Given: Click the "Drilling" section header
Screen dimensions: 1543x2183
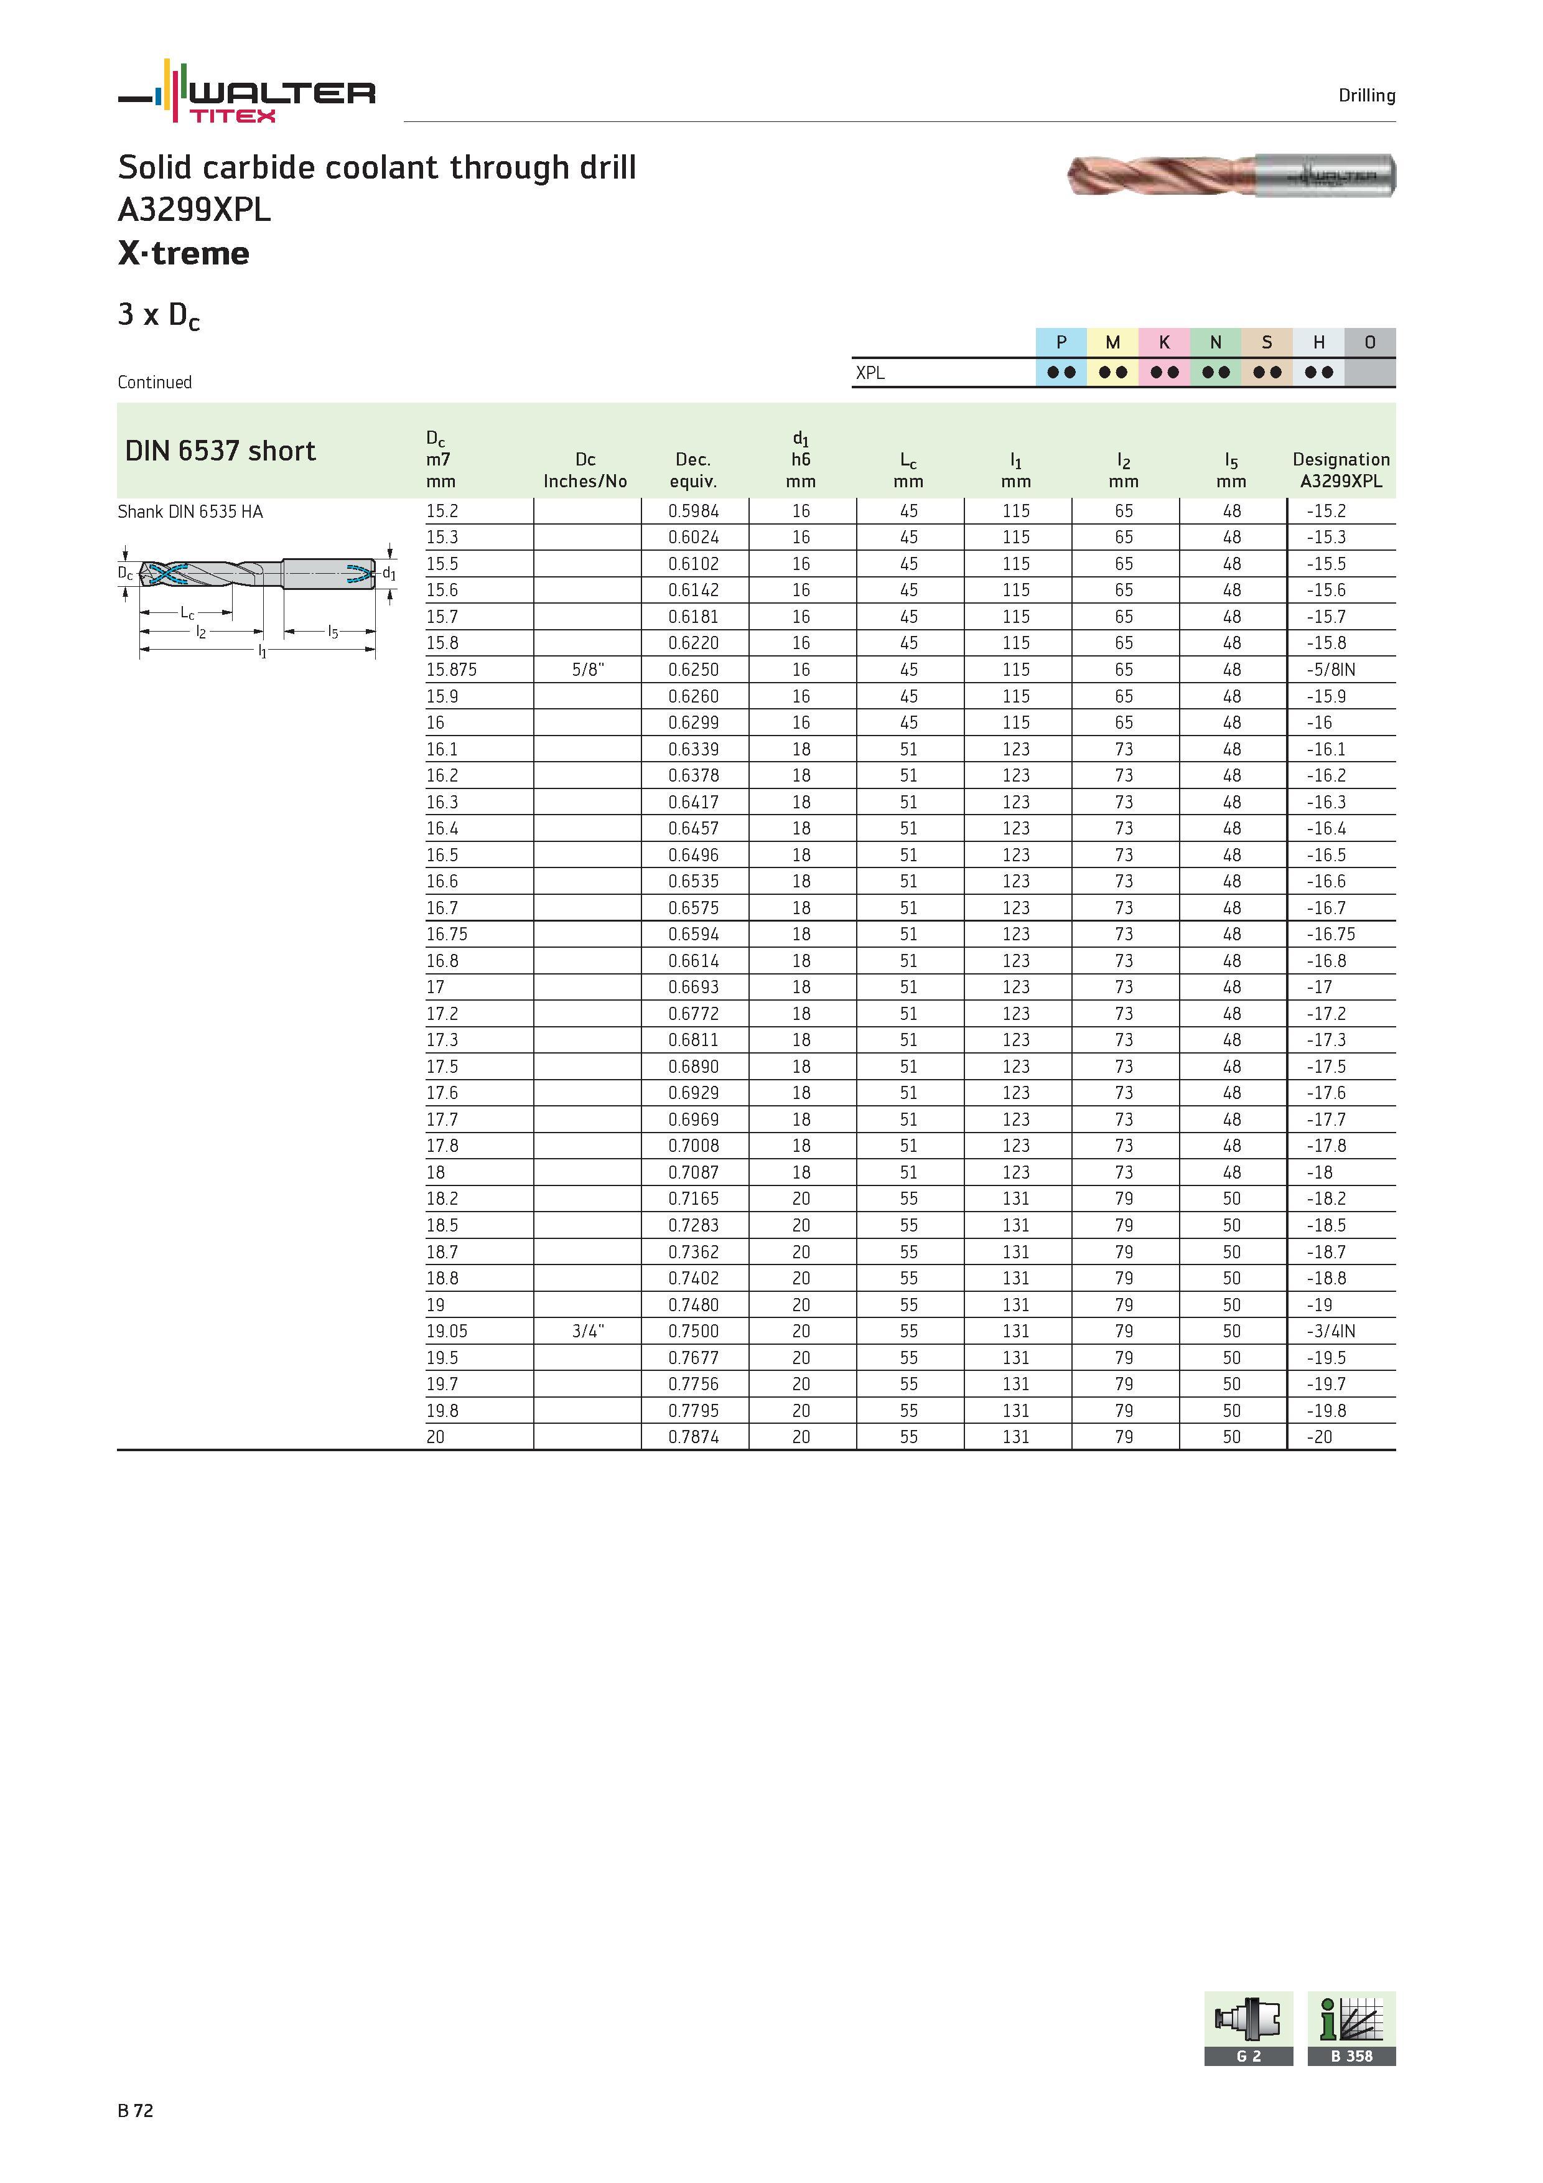Looking at the screenshot, I should pos(1367,95).
